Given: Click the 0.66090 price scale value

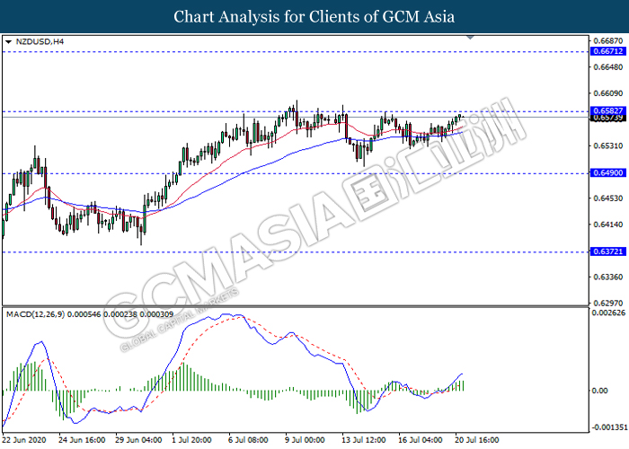Looking at the screenshot, I should click(x=608, y=93).
